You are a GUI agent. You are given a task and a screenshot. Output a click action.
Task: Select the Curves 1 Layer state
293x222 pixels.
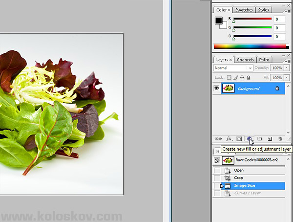(253, 193)
